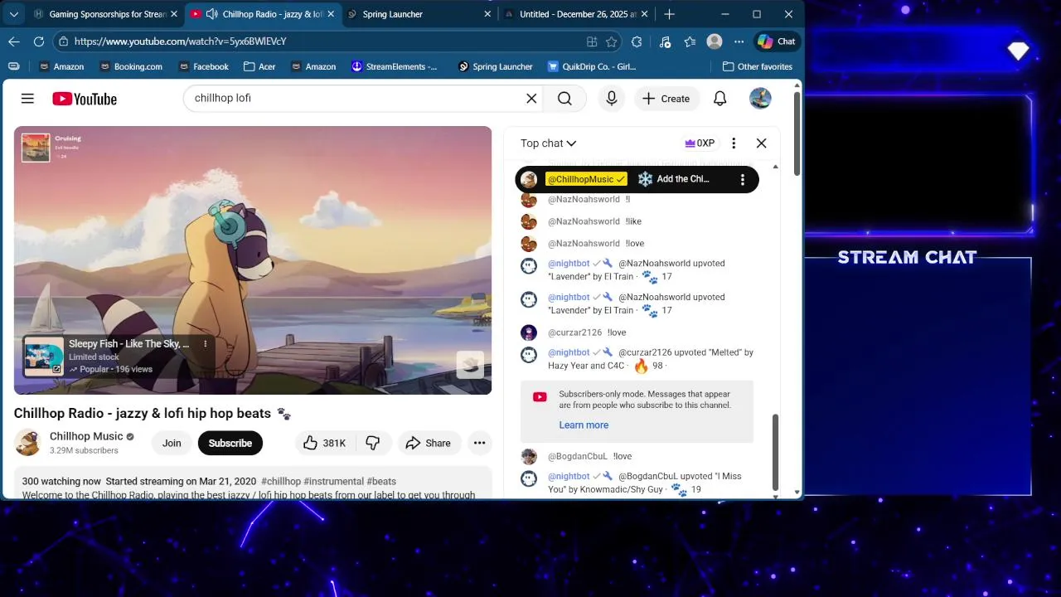
Task: Click the channel watermark on video
Action: 470,365
